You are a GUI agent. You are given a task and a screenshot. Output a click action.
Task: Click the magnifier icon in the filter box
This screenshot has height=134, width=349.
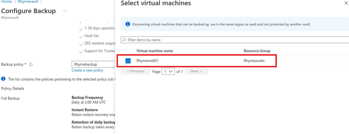(x=124, y=40)
